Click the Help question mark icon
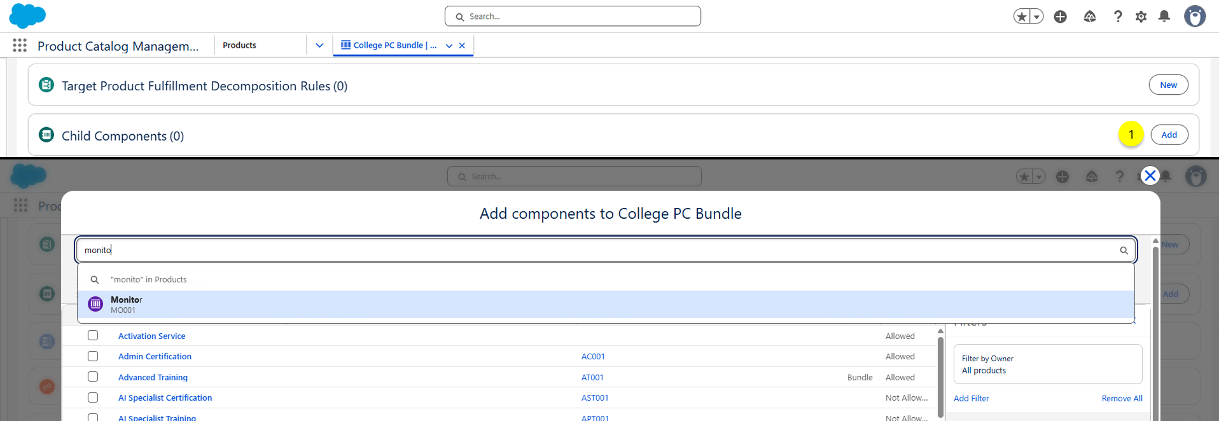Image resolution: width=1219 pixels, height=421 pixels. (x=1117, y=17)
